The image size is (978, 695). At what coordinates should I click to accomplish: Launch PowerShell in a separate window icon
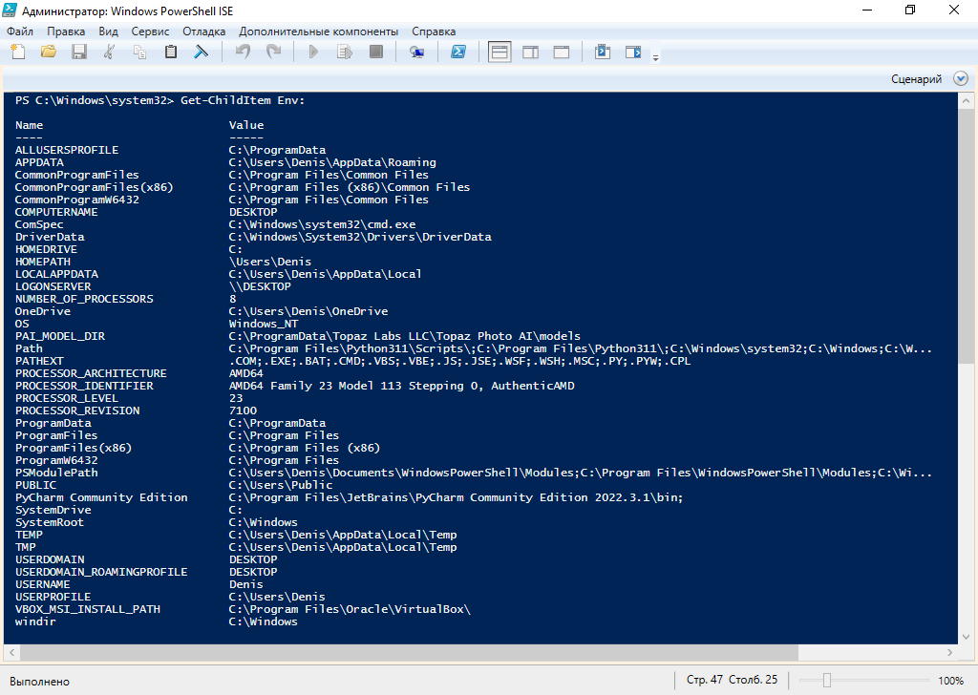coord(458,52)
